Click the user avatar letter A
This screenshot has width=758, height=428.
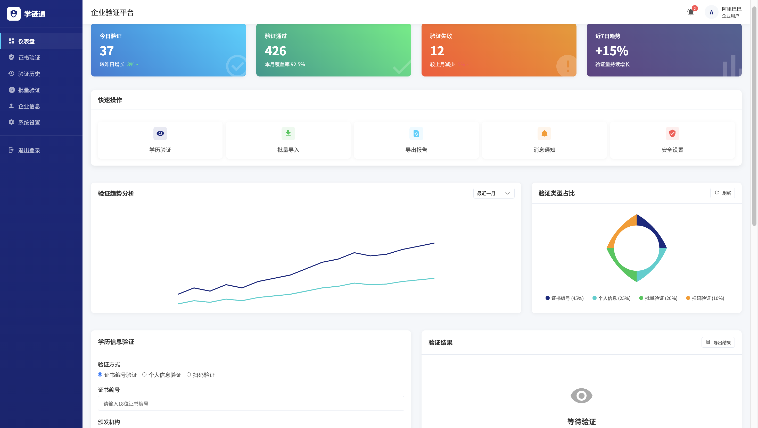711,12
